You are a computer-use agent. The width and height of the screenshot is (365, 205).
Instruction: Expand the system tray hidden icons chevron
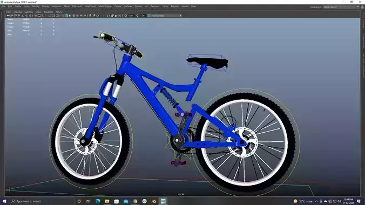316,201
